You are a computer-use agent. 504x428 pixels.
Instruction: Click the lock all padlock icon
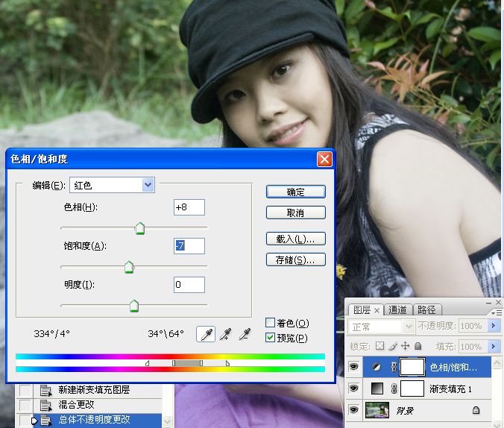418,346
